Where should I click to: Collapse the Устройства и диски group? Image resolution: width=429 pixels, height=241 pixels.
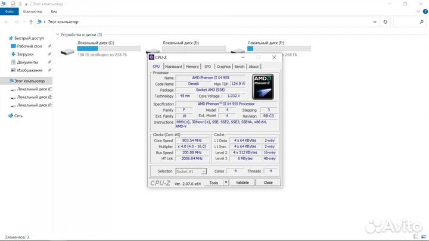pyautogui.click(x=57, y=35)
